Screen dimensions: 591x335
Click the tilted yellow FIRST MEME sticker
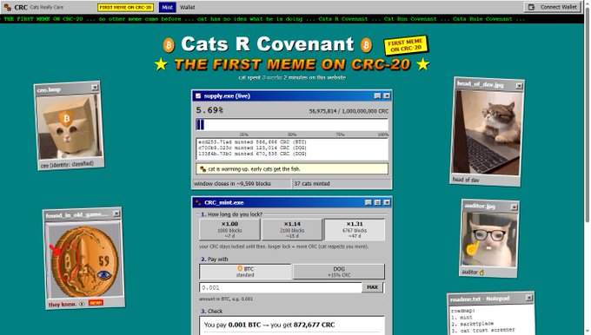pos(406,45)
